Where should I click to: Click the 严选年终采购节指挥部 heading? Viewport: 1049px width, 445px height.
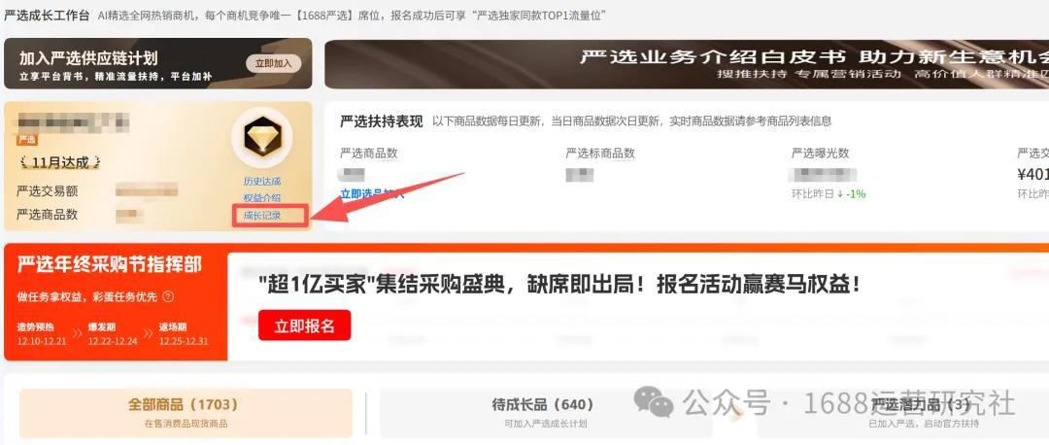click(x=109, y=265)
